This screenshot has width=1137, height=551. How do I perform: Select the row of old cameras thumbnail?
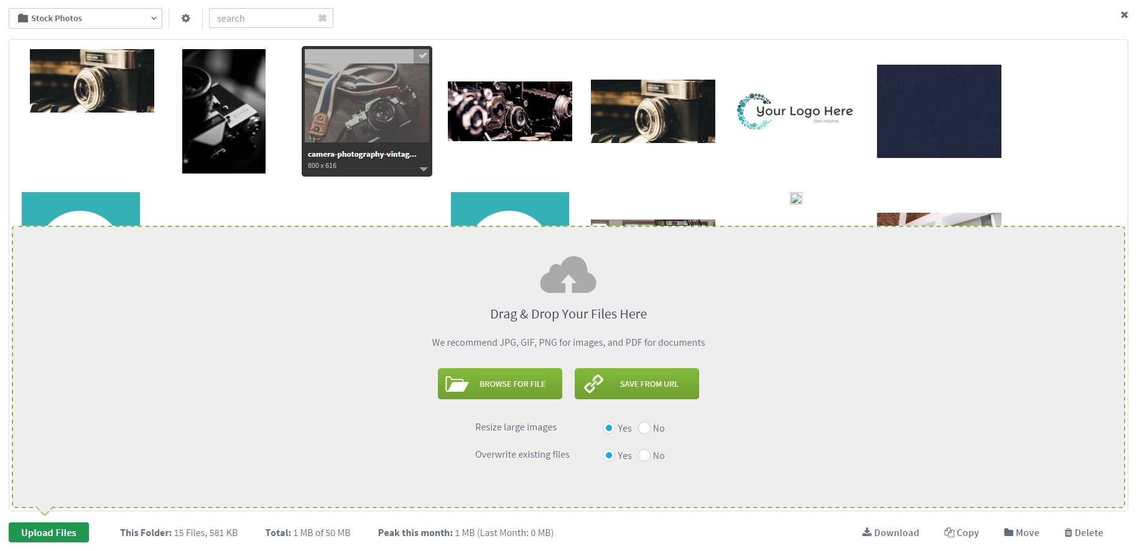(x=510, y=111)
